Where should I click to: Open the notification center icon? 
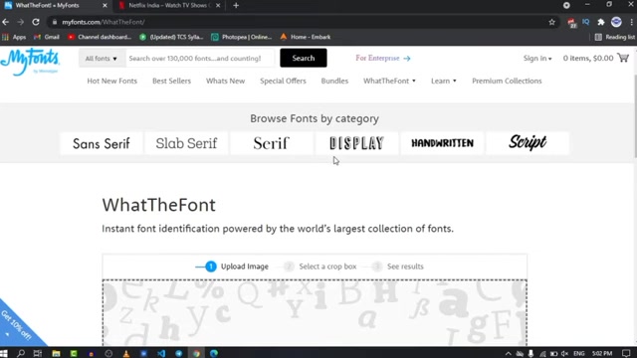(x=626, y=354)
